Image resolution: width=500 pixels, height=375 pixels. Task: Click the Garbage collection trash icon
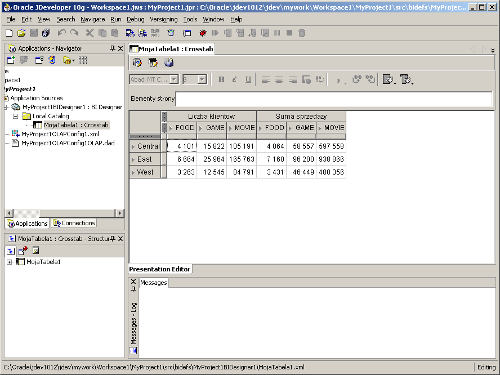click(302, 33)
